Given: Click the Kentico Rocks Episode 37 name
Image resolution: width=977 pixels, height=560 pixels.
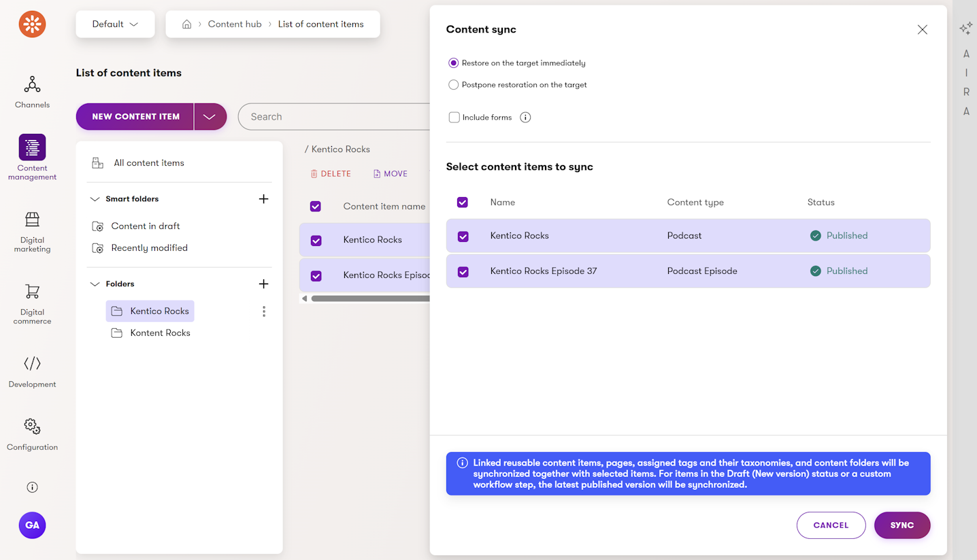Looking at the screenshot, I should pos(544,271).
